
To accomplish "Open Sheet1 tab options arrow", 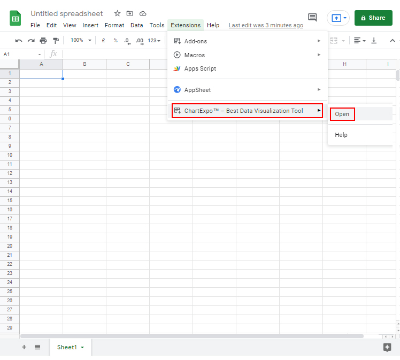I will [x=82, y=347].
